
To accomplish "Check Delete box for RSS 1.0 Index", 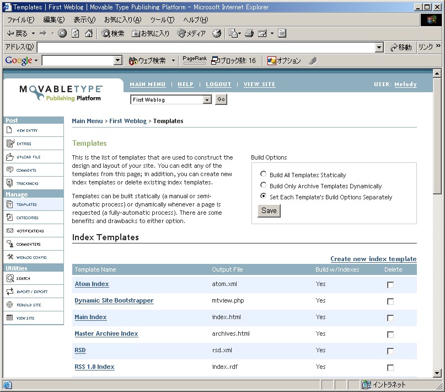I will (390, 368).
